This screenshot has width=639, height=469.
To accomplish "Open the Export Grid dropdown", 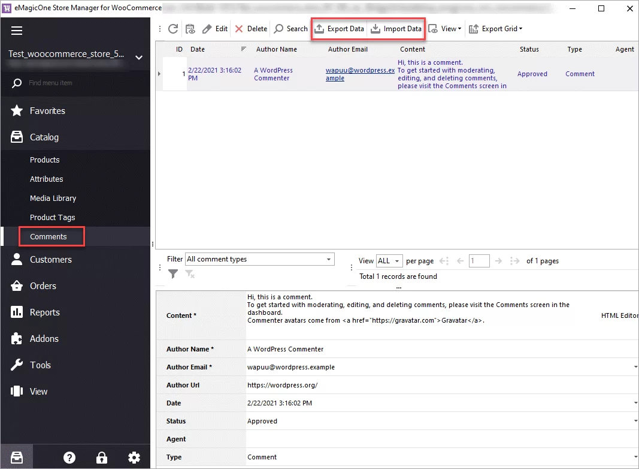I will [496, 28].
